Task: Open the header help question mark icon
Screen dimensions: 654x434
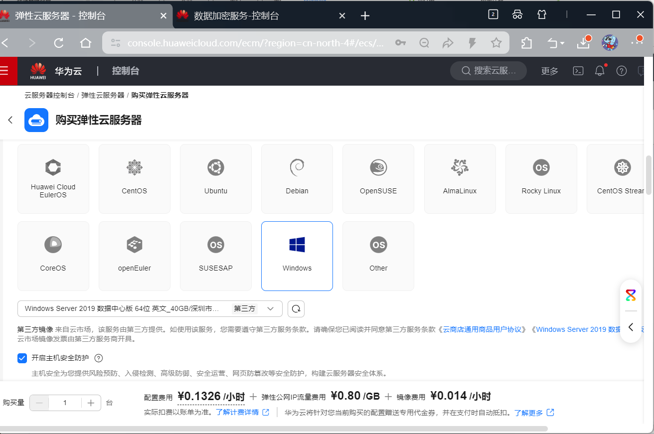Action: pyautogui.click(x=622, y=71)
